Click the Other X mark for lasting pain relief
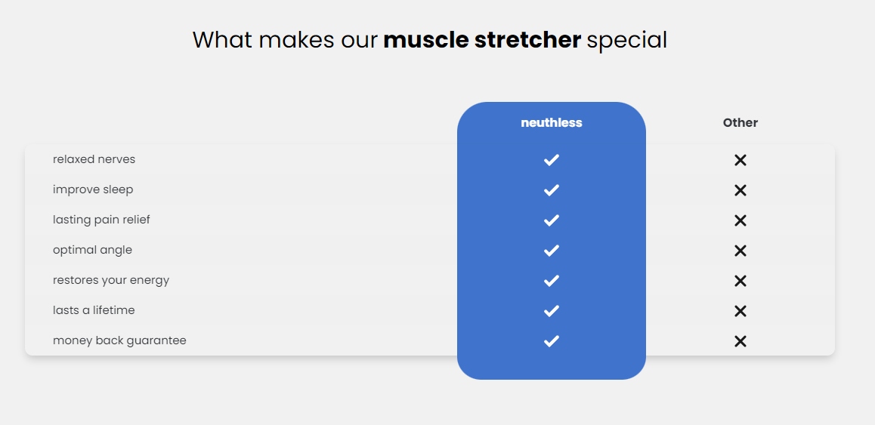Image resolution: width=875 pixels, height=425 pixels. [741, 220]
